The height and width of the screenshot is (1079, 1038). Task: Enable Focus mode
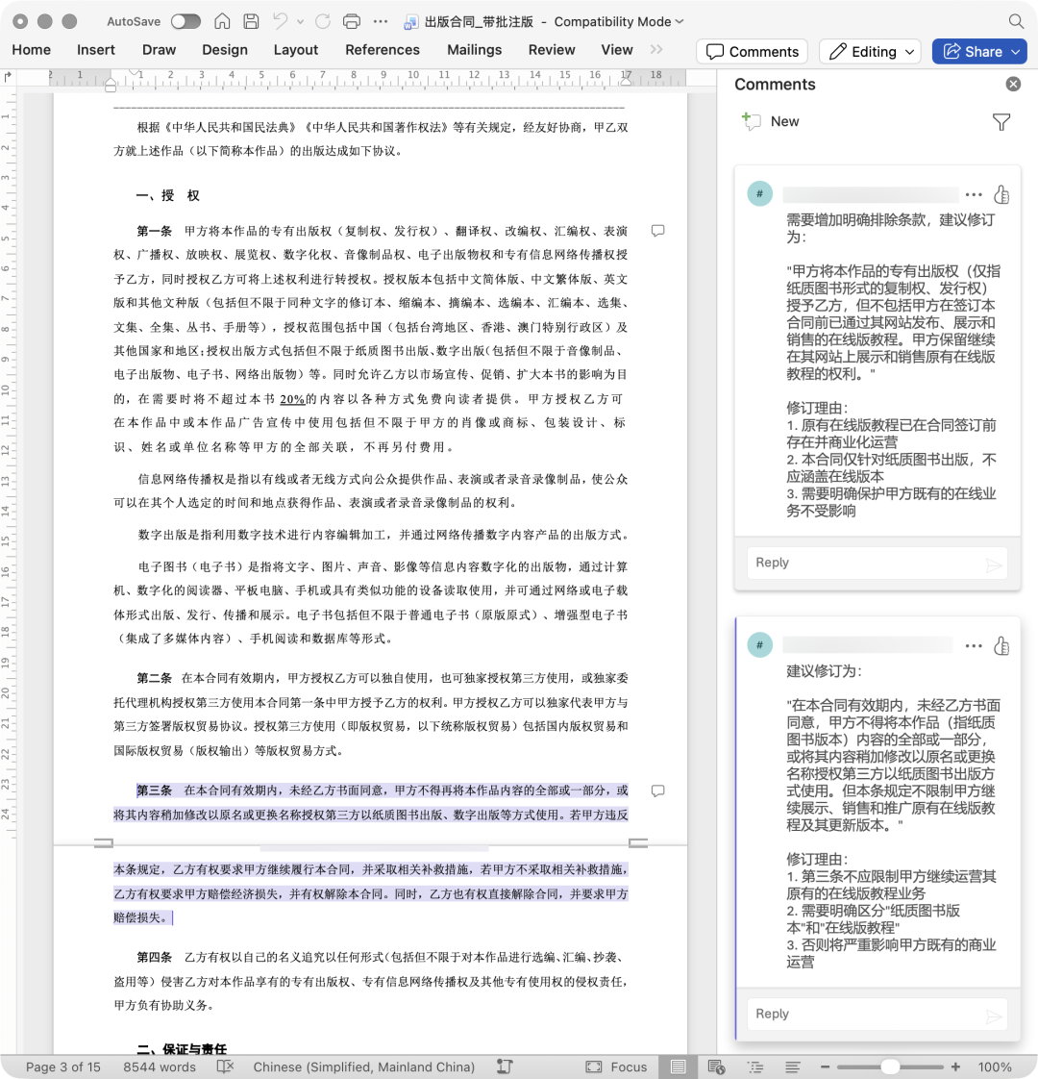[x=616, y=1066]
